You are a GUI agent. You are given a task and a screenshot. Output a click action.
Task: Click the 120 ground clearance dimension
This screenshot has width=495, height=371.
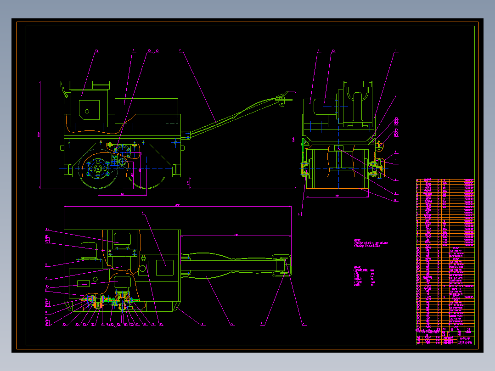tap(188, 182)
